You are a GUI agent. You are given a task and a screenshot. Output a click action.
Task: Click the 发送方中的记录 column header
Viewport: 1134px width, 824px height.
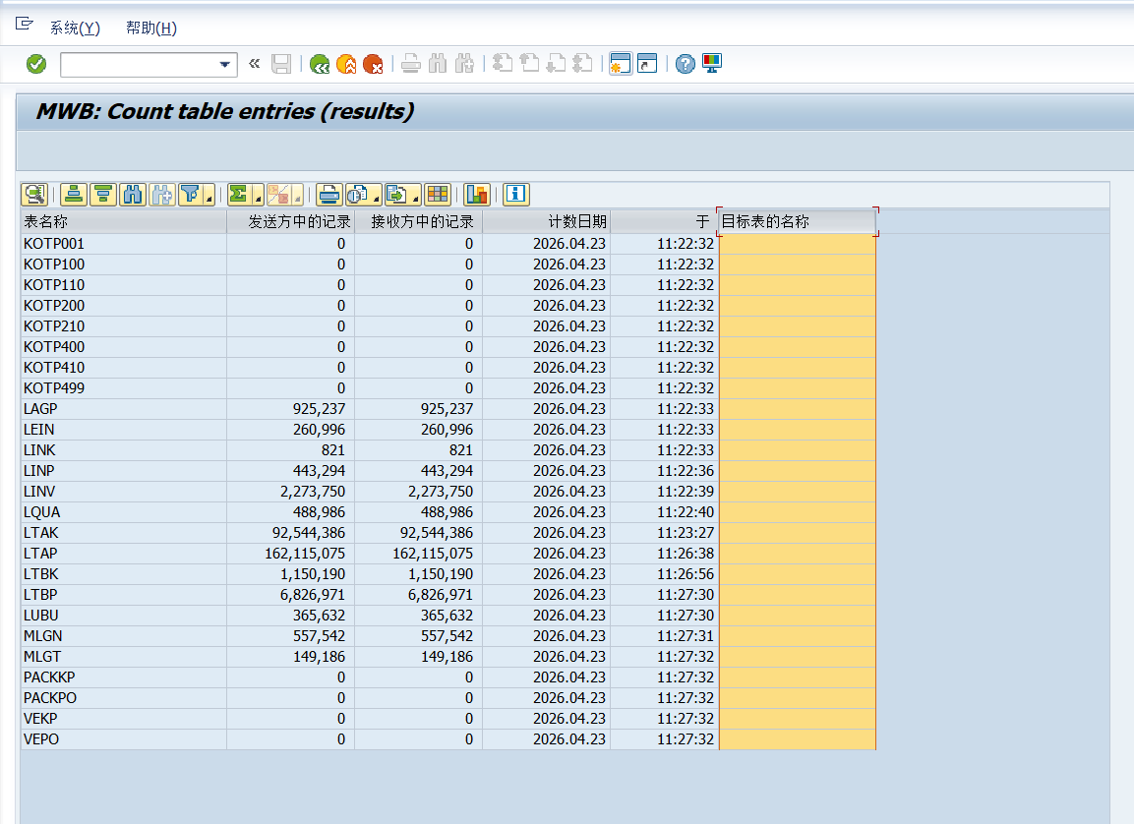[291, 222]
